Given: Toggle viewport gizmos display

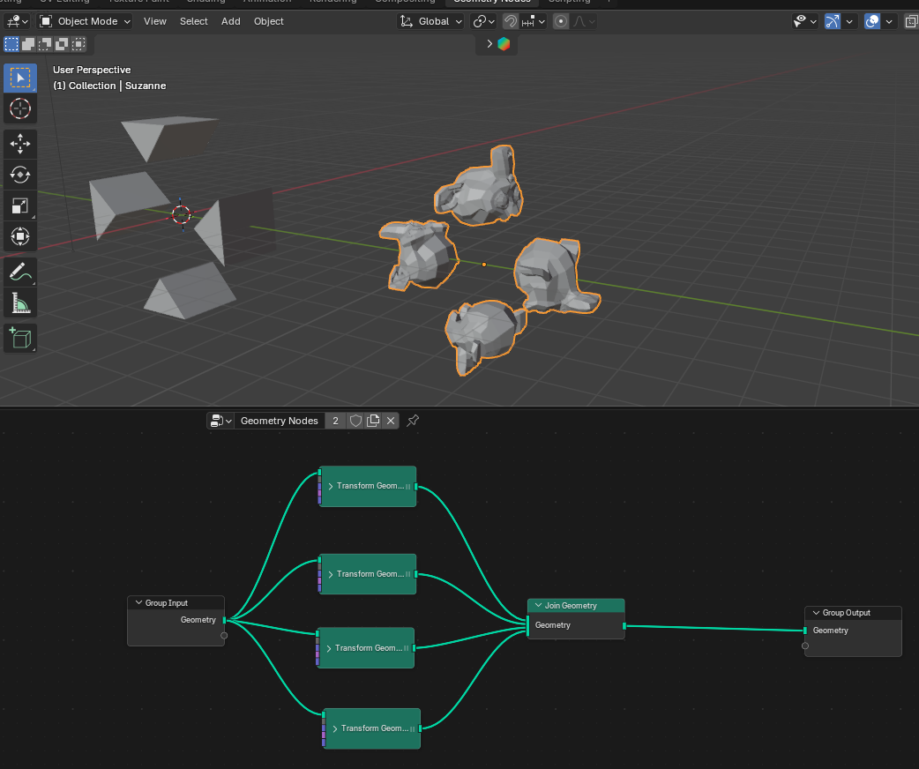Looking at the screenshot, I should 833,22.
